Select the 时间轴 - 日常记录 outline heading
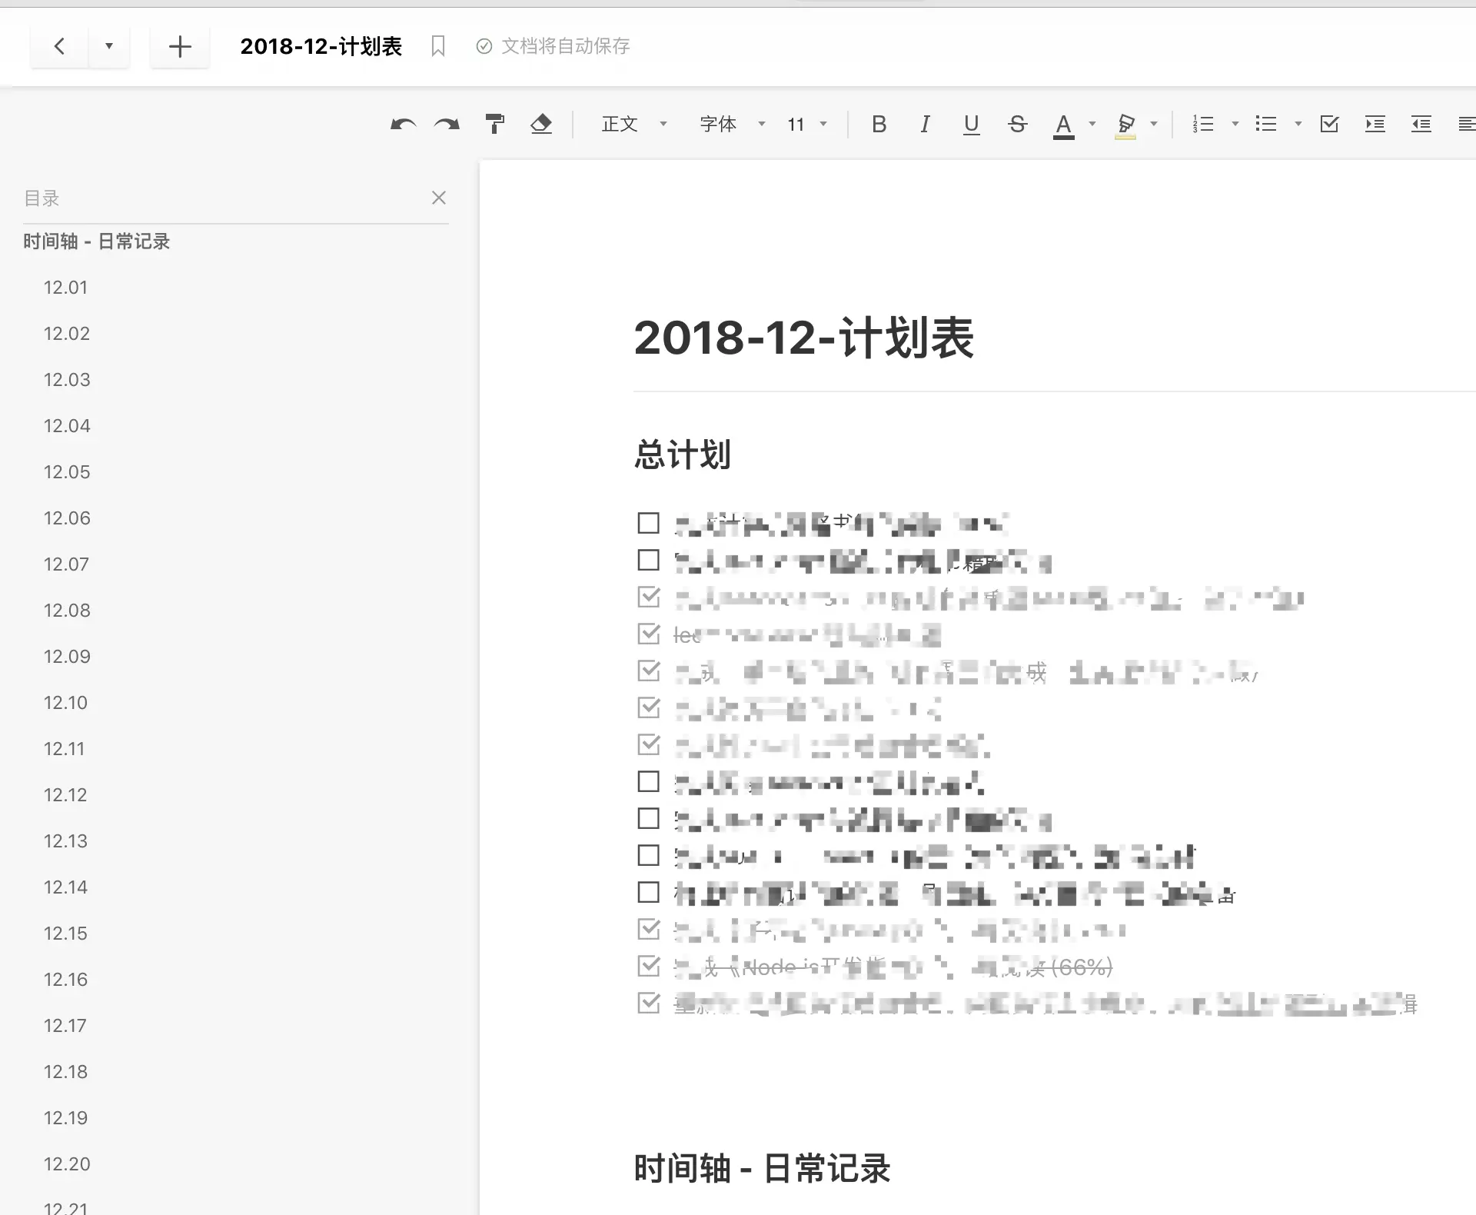Image resolution: width=1476 pixels, height=1215 pixels. pyautogui.click(x=96, y=241)
